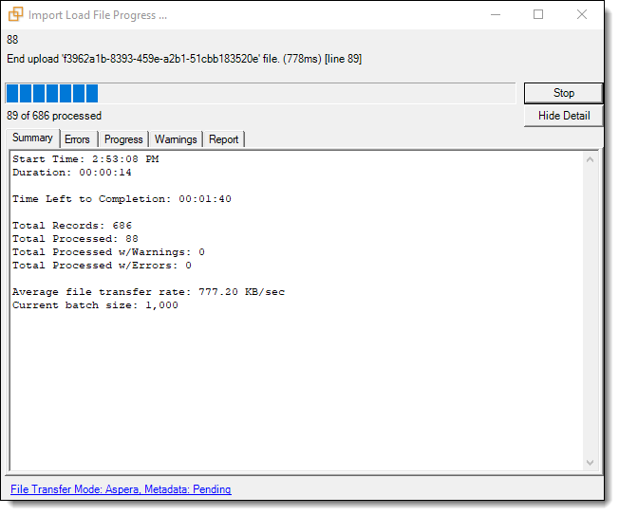
Task: Open the File Transfer Mode: Aspera link
Action: [x=121, y=489]
